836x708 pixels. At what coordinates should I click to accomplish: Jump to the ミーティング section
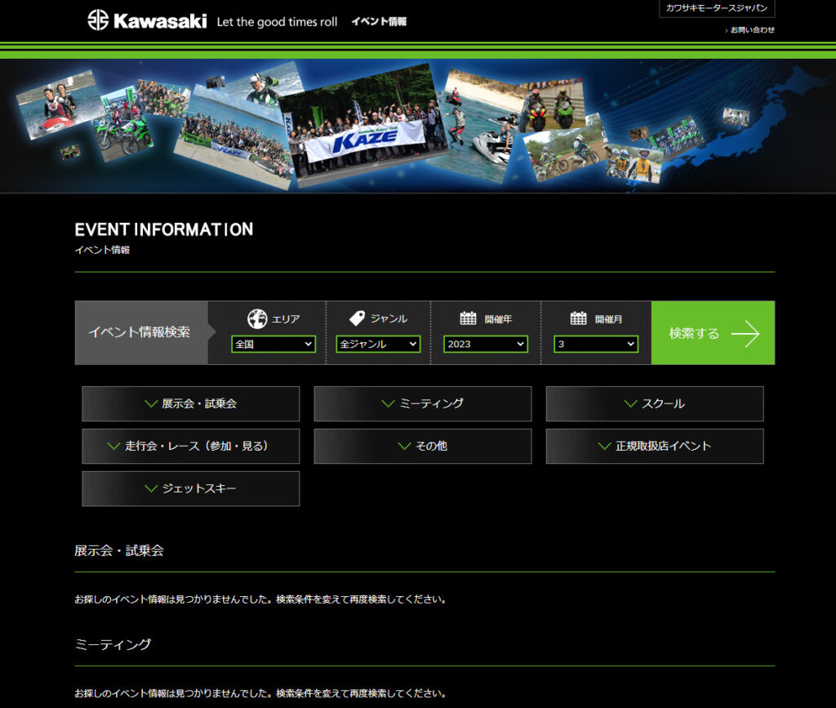tap(422, 403)
